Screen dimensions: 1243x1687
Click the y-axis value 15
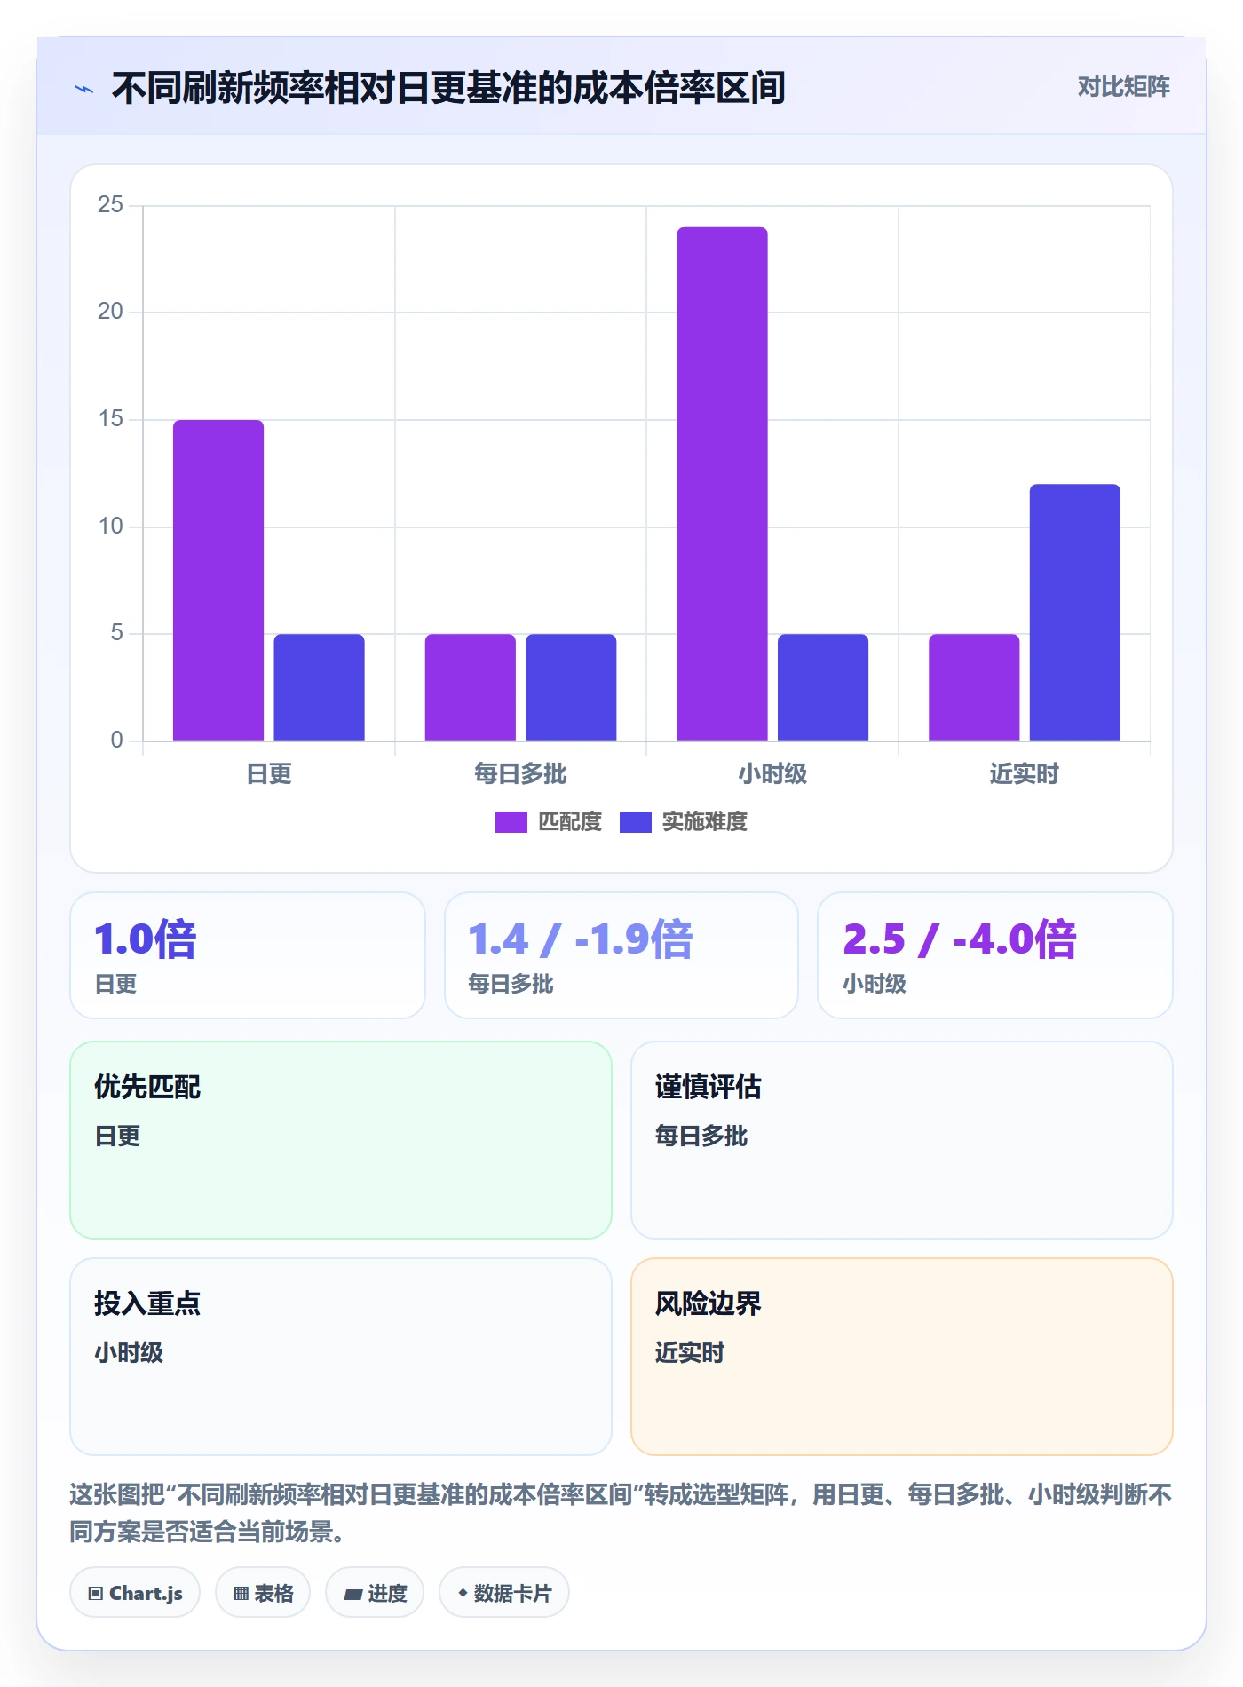point(110,419)
